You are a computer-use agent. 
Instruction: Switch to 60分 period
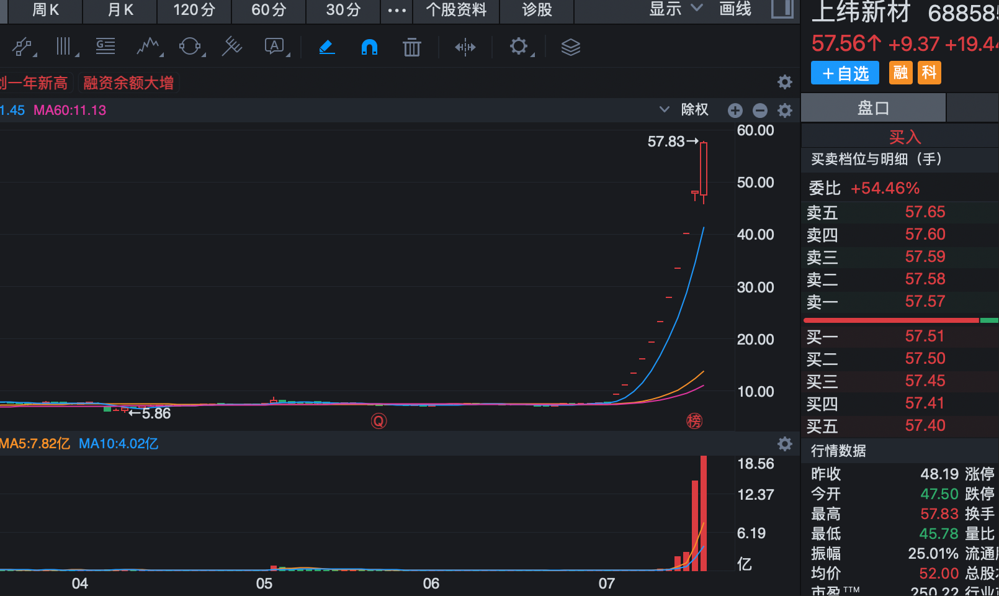269,10
